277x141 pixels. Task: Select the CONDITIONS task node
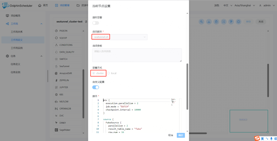pyautogui.click(x=67, y=45)
